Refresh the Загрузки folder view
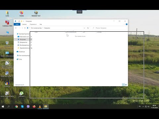Screen dimensions: 159x119 (x=88, y=28)
